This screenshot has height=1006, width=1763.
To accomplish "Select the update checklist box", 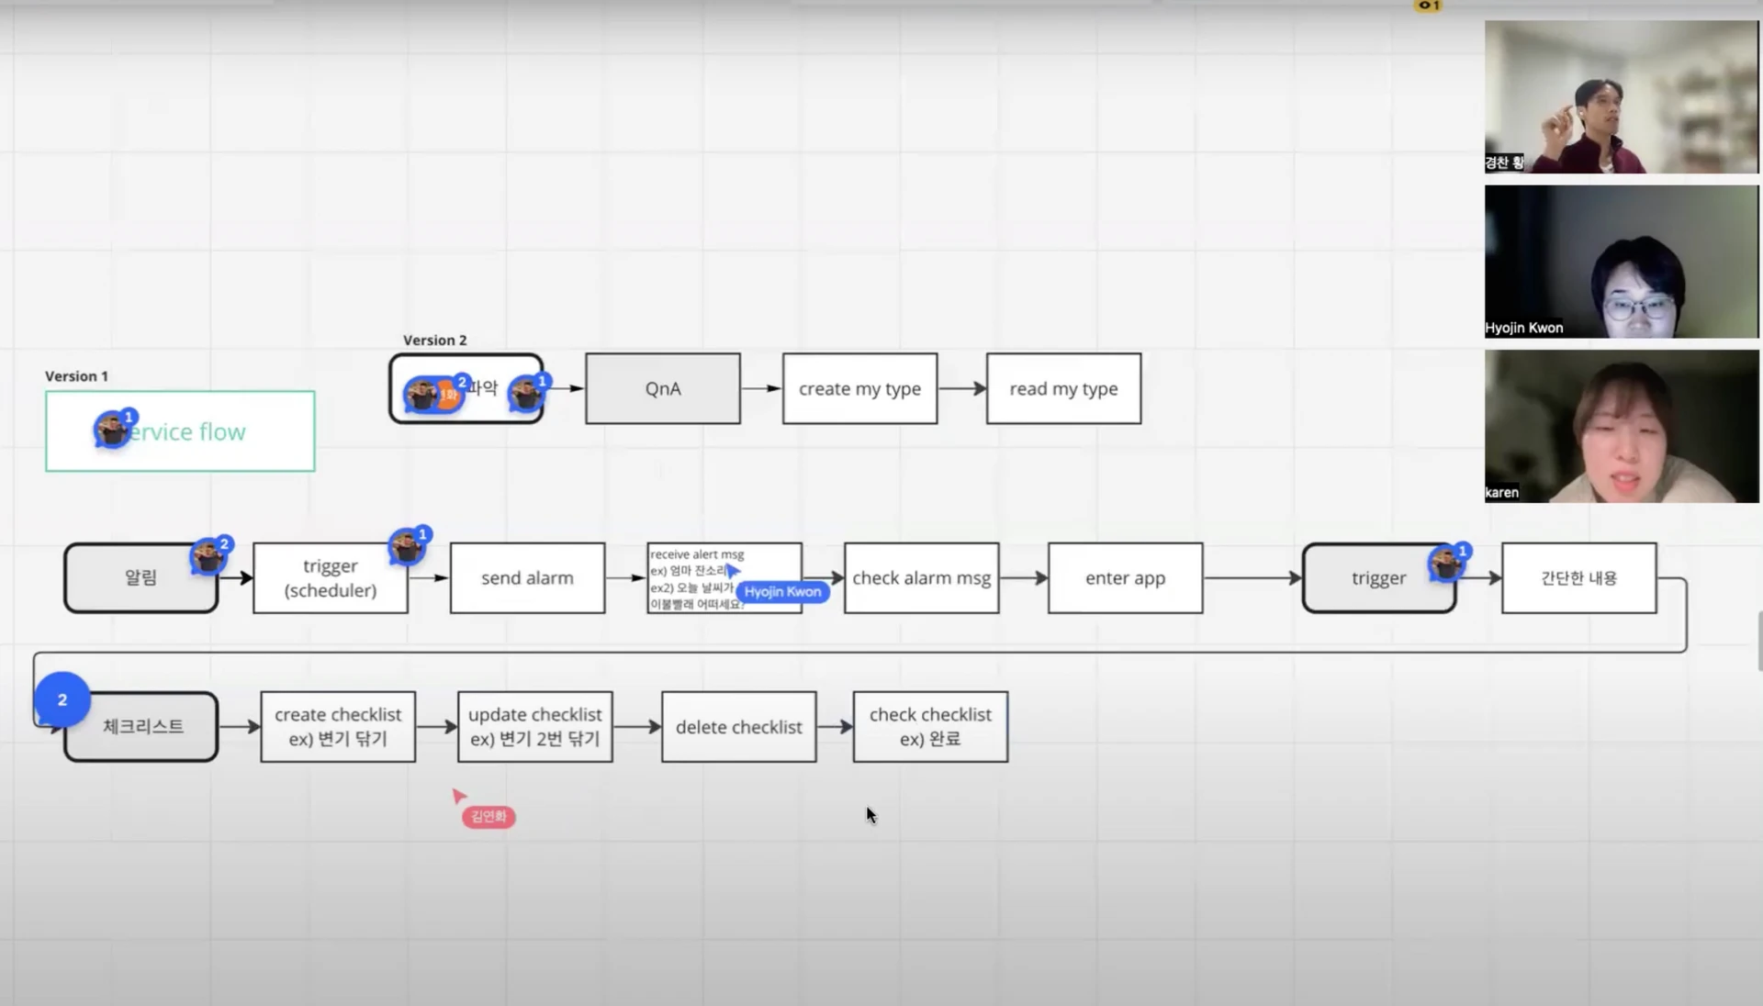I will tap(534, 726).
